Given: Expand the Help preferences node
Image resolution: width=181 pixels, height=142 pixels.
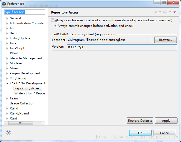Looking at the screenshot, I should tap(7, 33).
